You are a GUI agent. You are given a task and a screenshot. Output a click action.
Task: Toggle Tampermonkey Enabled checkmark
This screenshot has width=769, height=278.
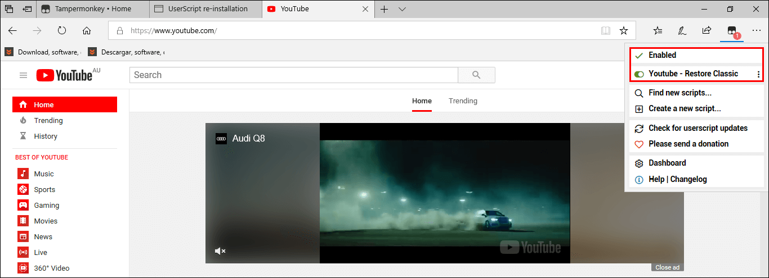[x=638, y=55]
